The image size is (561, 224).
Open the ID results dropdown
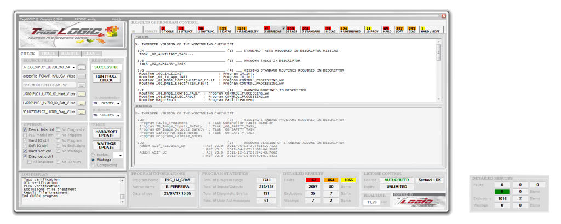pos(118,116)
